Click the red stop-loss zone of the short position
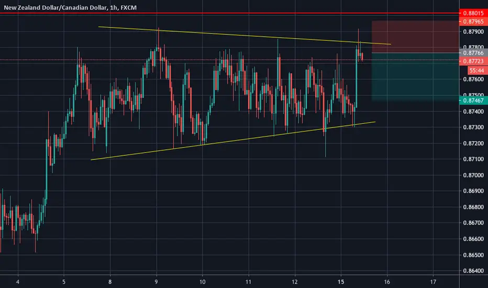Image resolution: width=488 pixels, height=288 pixels. [x=415, y=37]
